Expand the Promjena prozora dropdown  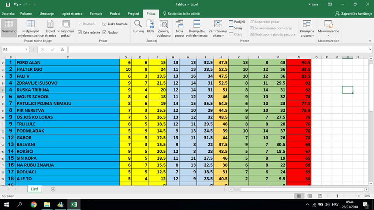[x=307, y=35]
